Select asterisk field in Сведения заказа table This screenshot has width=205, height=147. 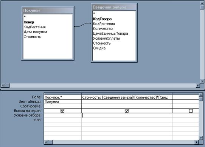[94, 14]
